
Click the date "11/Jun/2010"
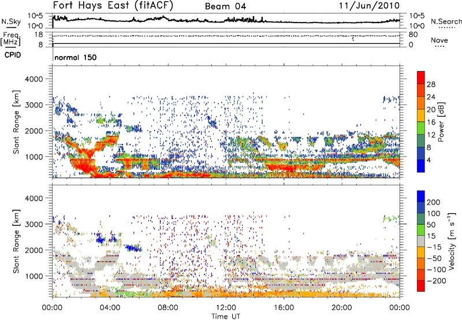point(369,6)
